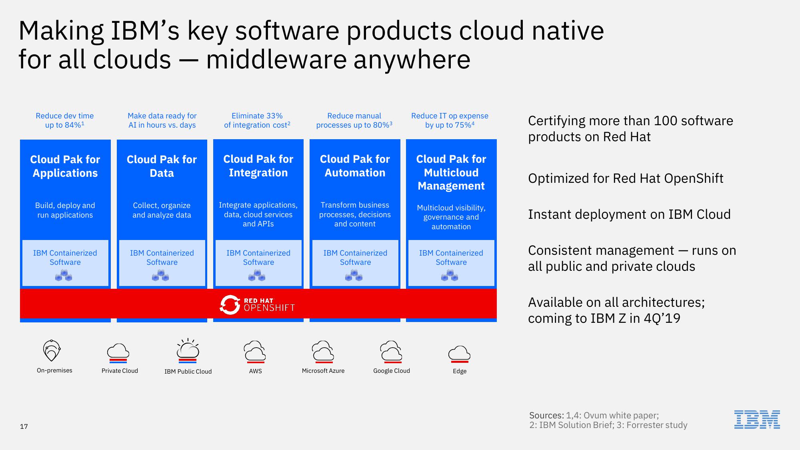Click the Microsoft Azure cloud icon
800x450 pixels.
[323, 352]
